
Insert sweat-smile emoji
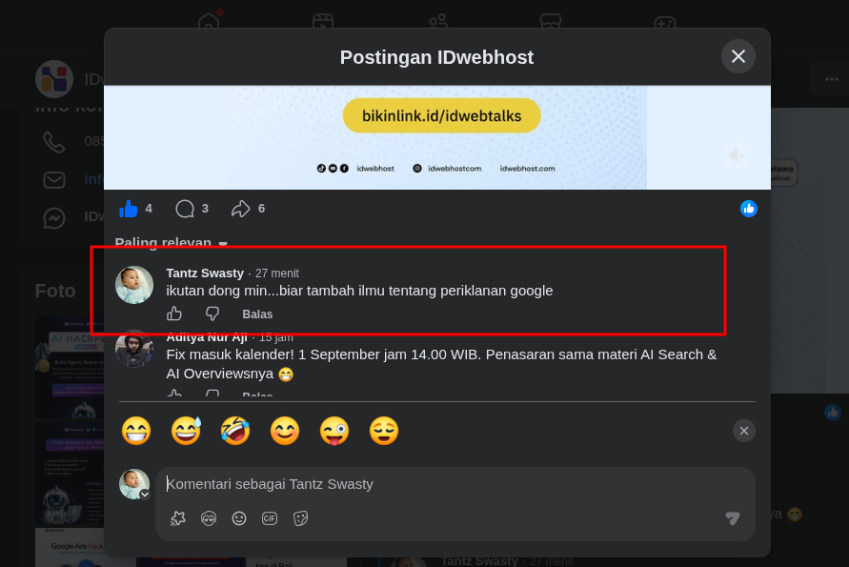[x=186, y=431]
